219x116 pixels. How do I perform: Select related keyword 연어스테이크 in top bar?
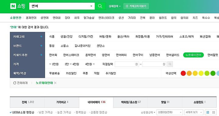click(x=106, y=18)
